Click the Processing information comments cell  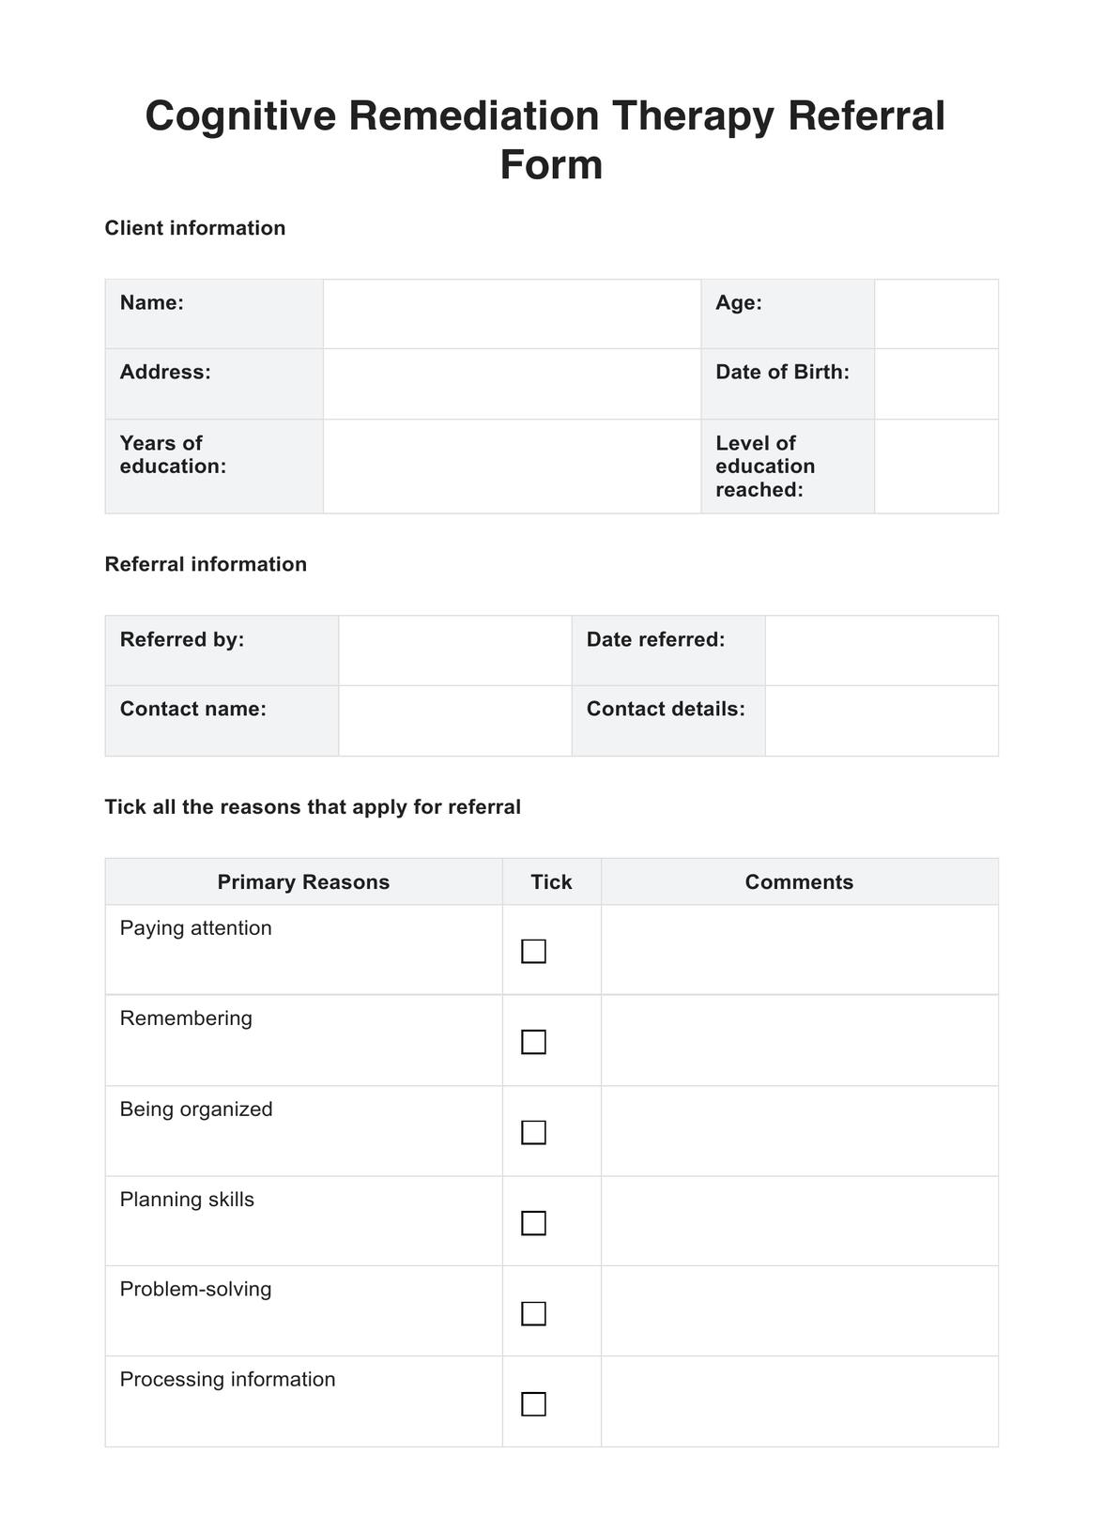(799, 1401)
